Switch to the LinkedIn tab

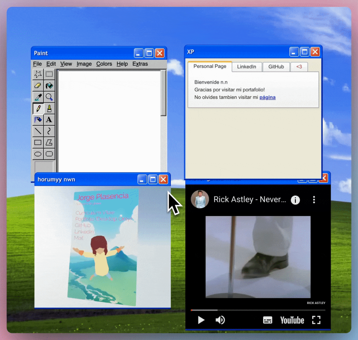[247, 67]
